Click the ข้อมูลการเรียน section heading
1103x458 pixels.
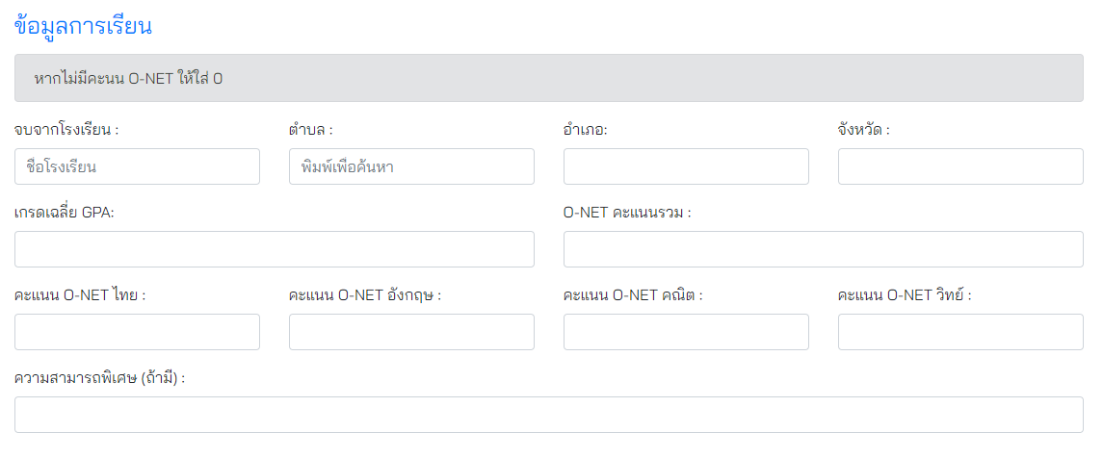pos(84,26)
